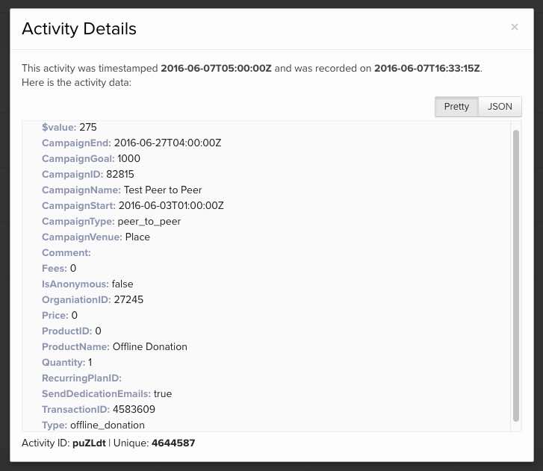Switch to the JSON view

coord(500,107)
